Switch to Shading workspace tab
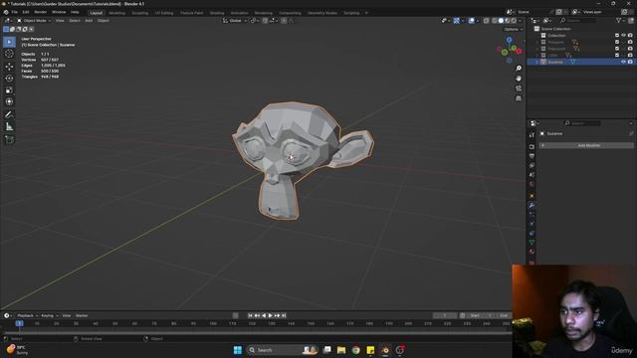Screen dimensions: 637x358 (x=217, y=13)
